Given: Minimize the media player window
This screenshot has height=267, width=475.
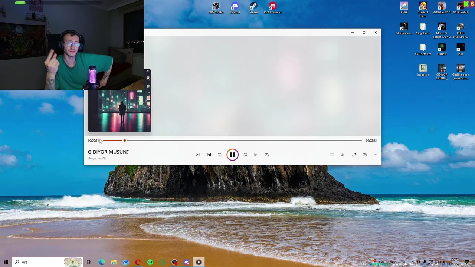Looking at the screenshot, I should point(353,33).
